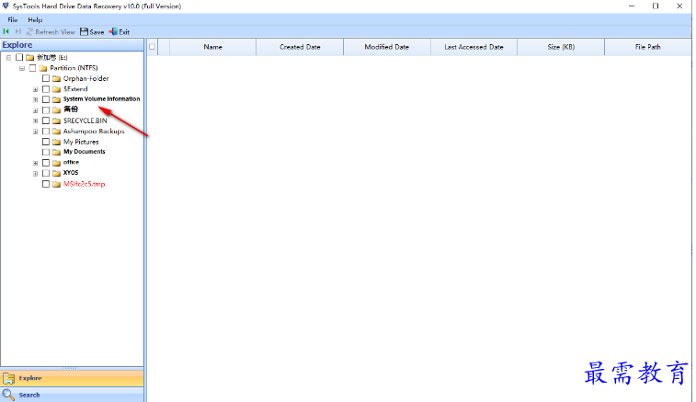Sort by Last Accessed Date column header
Image resolution: width=696 pixels, height=402 pixels.
point(474,47)
